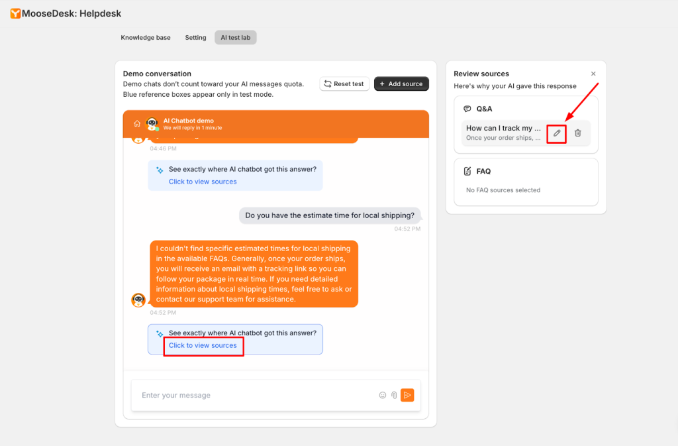Open the emoji picker in message box

pos(382,395)
